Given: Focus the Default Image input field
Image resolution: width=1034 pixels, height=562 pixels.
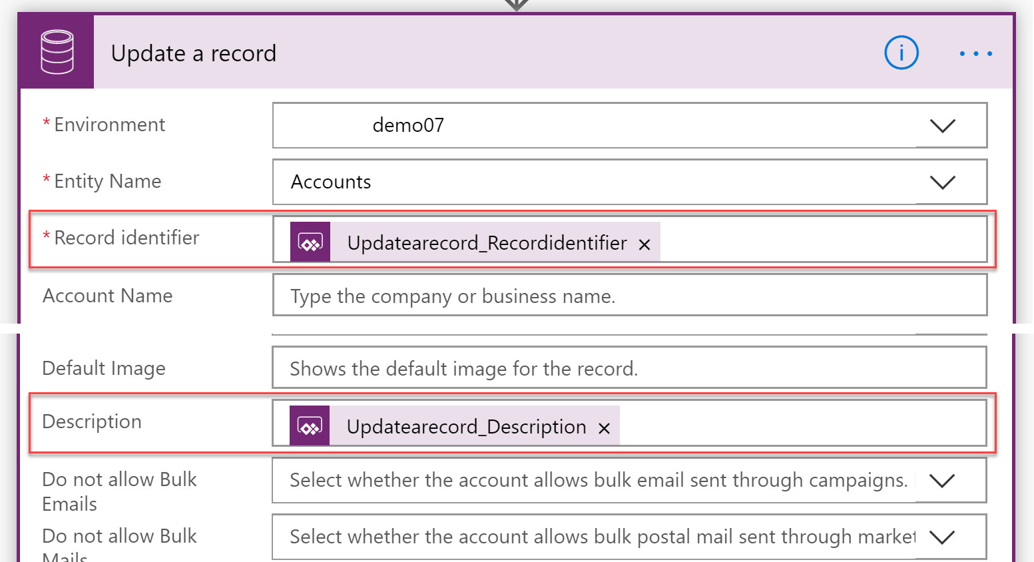Looking at the screenshot, I should click(629, 368).
